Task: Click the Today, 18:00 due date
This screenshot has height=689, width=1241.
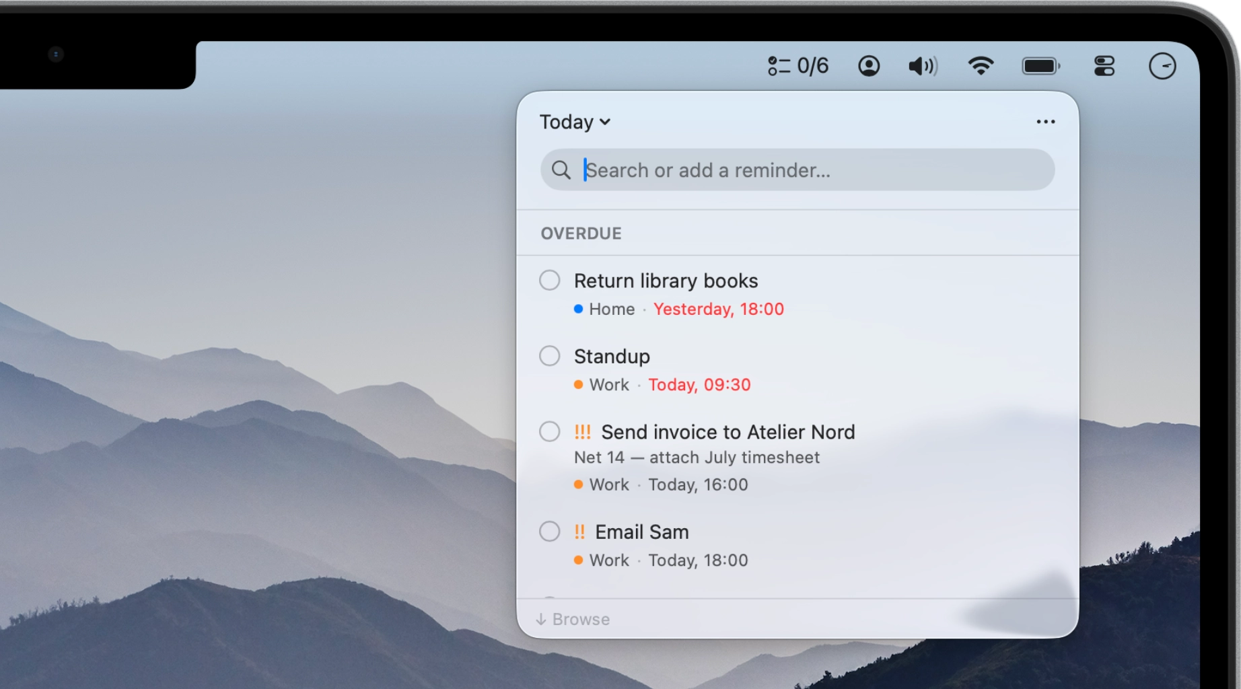Action: coord(698,560)
